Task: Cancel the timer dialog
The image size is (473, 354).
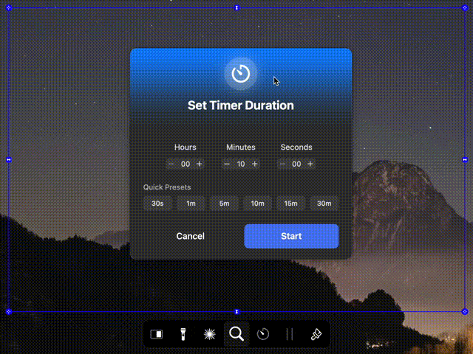Action: [x=191, y=236]
